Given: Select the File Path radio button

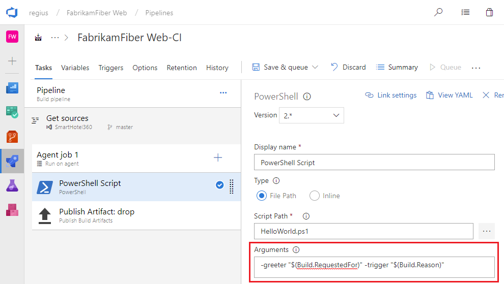Looking at the screenshot, I should pyautogui.click(x=262, y=196).
